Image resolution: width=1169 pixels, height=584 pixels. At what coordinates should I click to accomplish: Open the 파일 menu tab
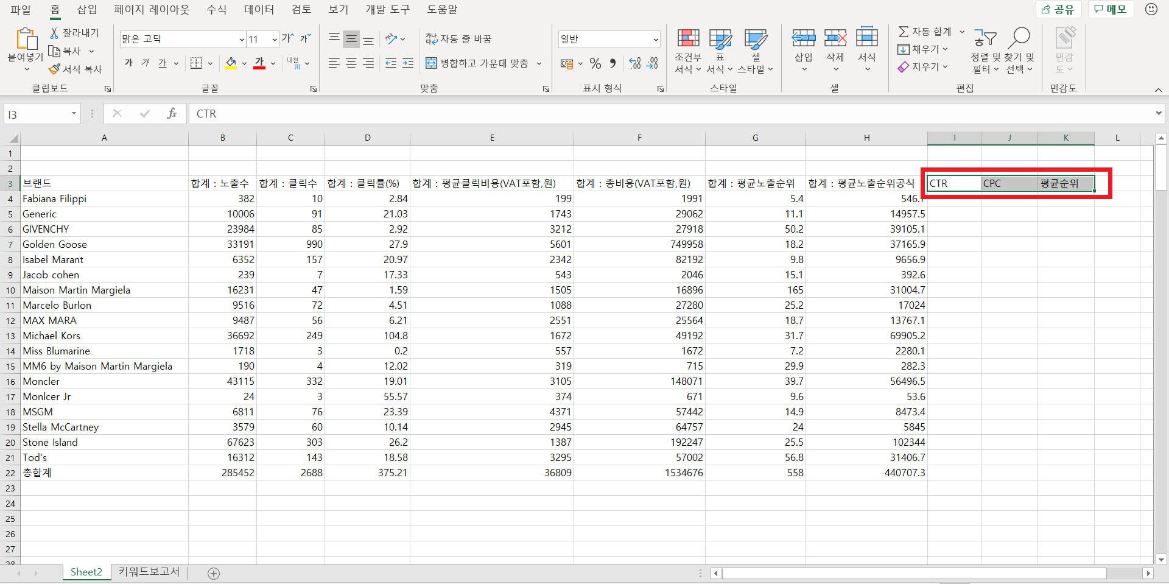pyautogui.click(x=20, y=10)
